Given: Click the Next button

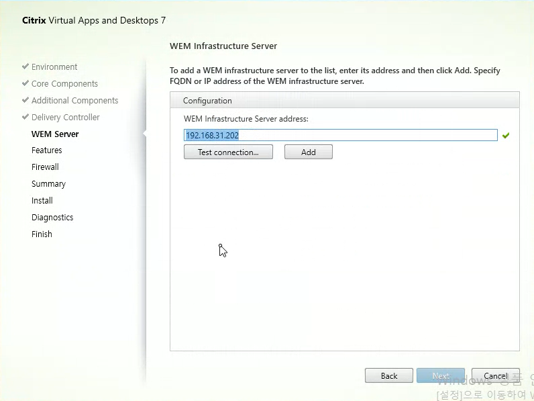Looking at the screenshot, I should tap(441, 375).
